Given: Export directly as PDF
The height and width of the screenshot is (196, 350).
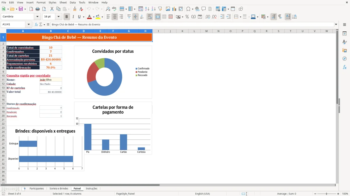Looking at the screenshot, I should tap(31, 9).
